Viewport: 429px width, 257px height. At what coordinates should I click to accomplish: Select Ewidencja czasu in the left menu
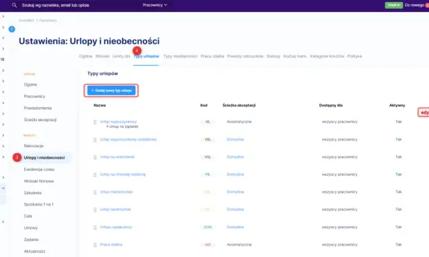coord(39,169)
